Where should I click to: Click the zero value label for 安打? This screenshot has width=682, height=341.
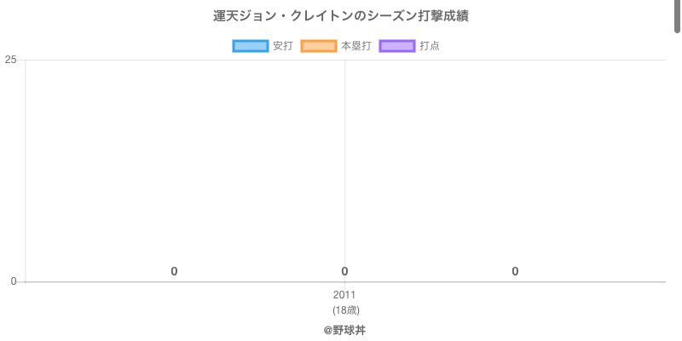[x=174, y=271]
